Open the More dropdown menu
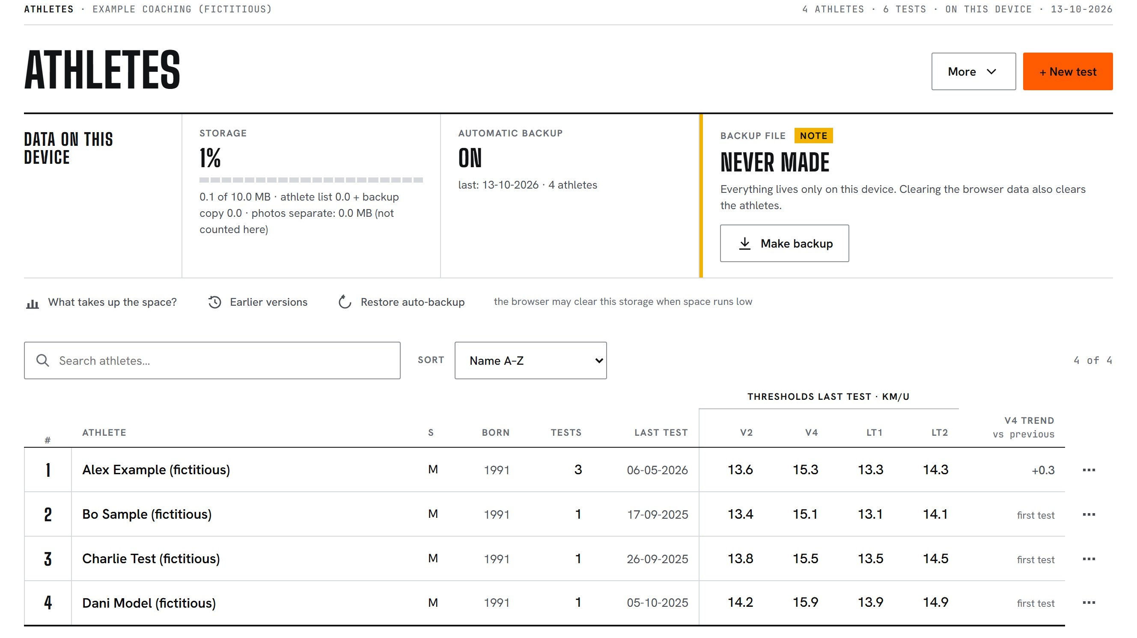The width and height of the screenshot is (1137, 638). click(973, 71)
